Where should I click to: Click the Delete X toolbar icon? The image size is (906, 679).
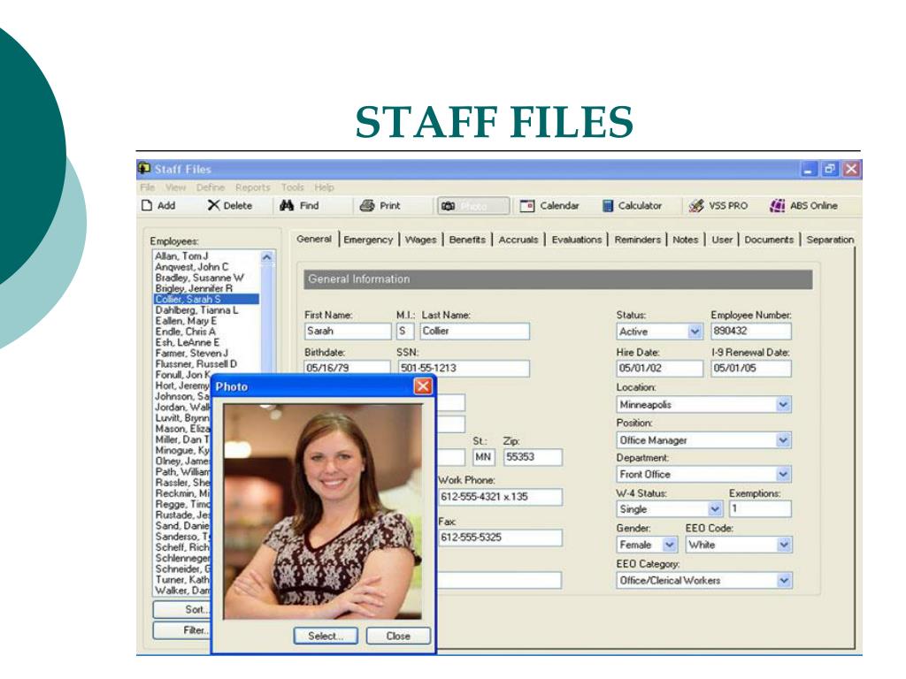[x=213, y=205]
